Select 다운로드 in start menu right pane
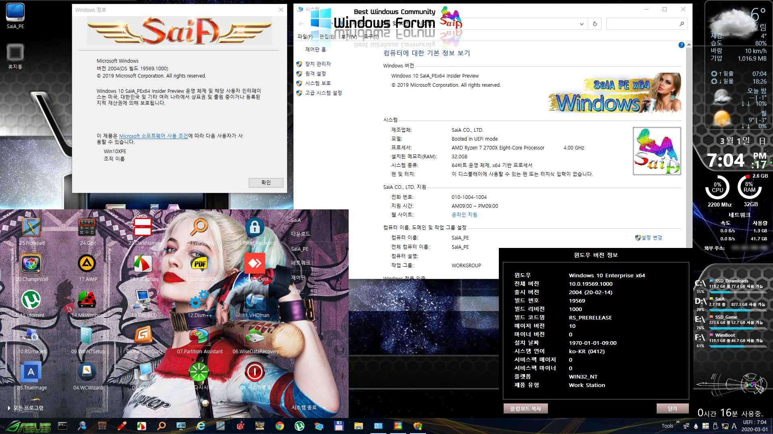This screenshot has width=773, height=434. (300, 234)
